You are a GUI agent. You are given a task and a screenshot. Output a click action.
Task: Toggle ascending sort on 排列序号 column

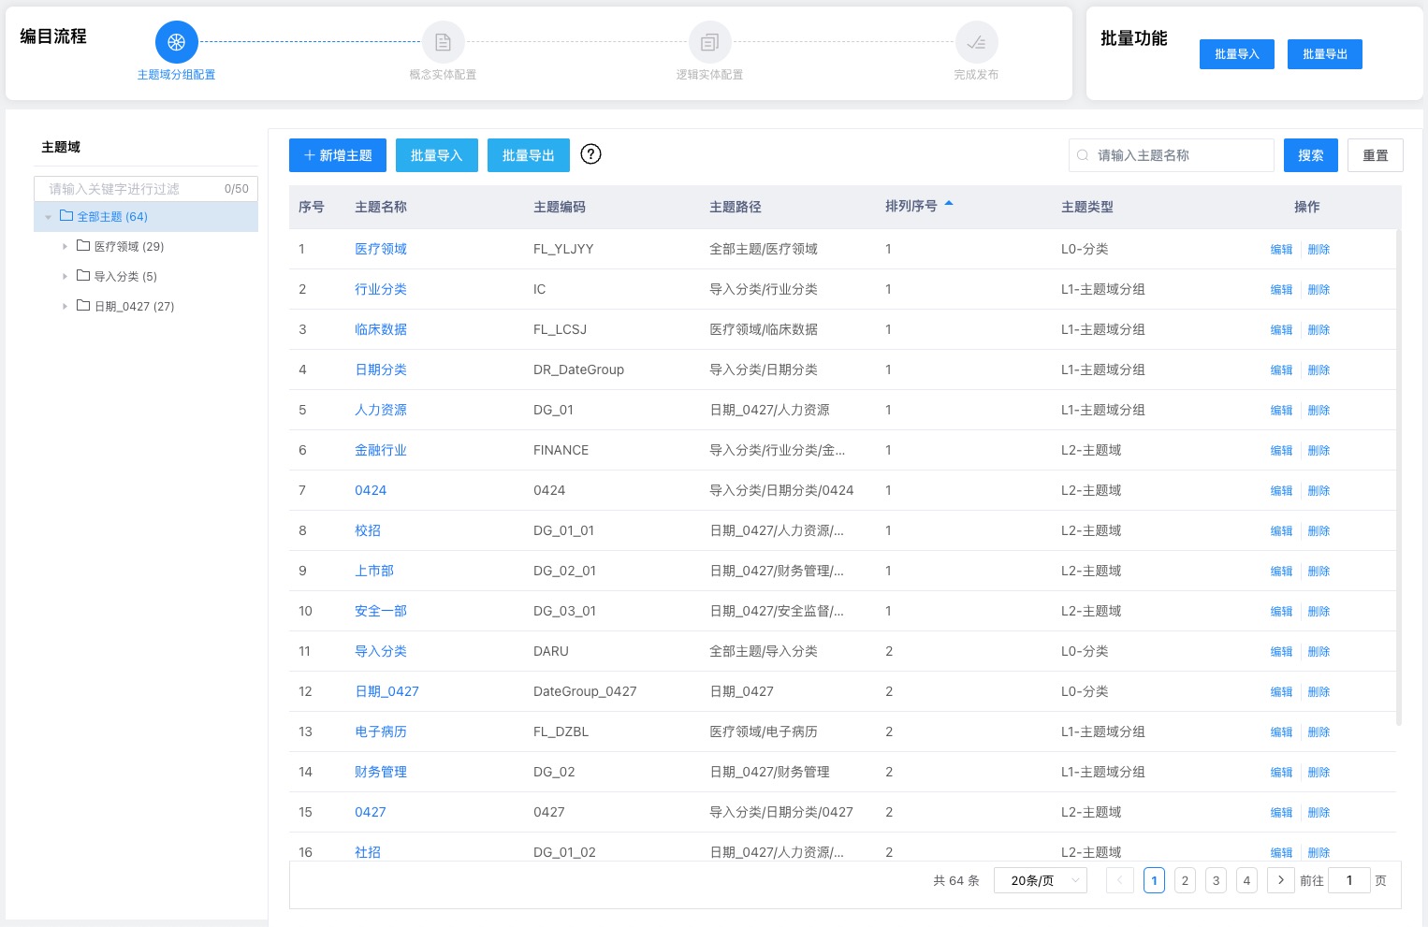[x=949, y=202]
